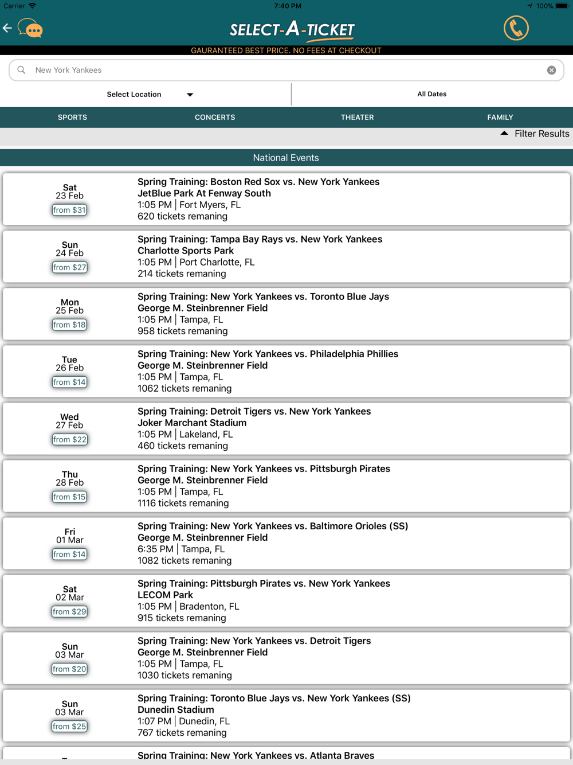Tap 'from $14' on the Tue 26 Feb game
Viewport: 573px width, 765px height.
pyautogui.click(x=69, y=382)
